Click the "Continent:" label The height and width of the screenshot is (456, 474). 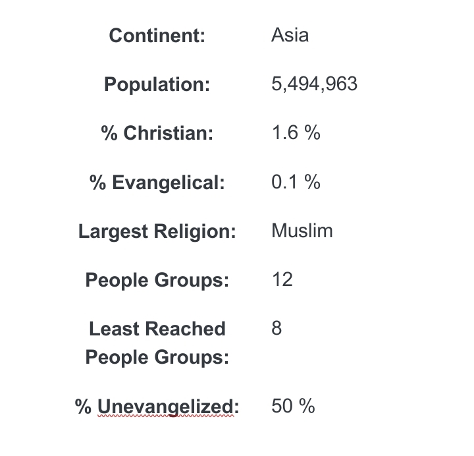[x=157, y=36]
